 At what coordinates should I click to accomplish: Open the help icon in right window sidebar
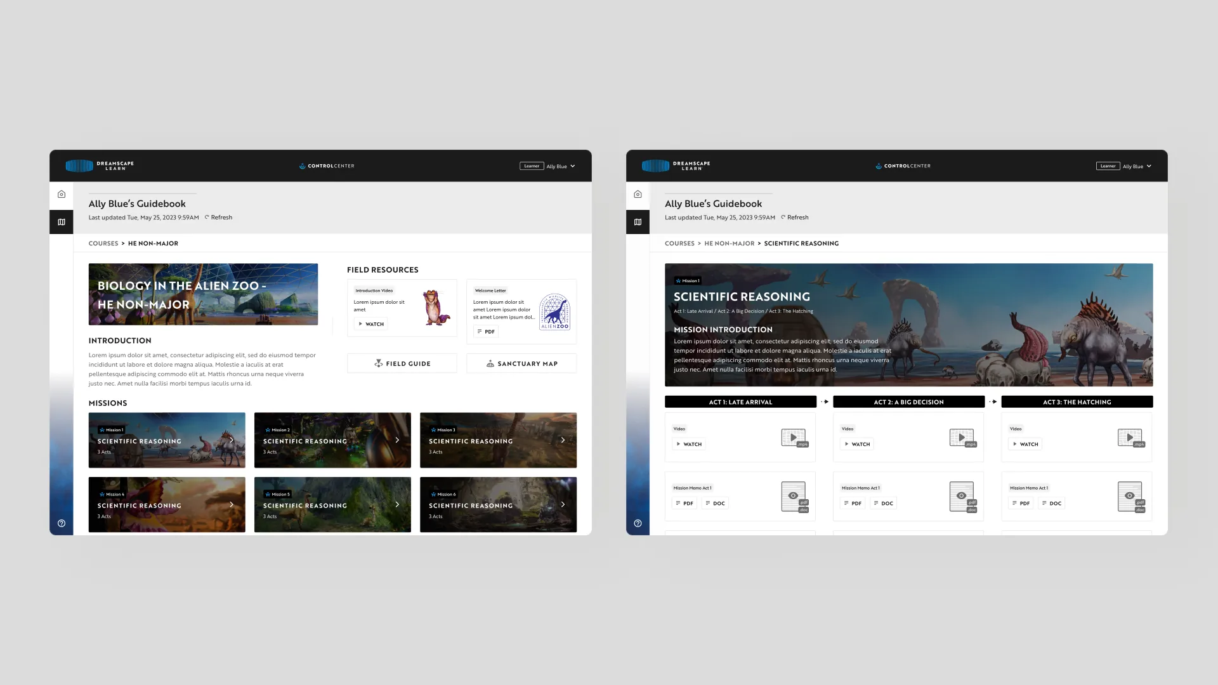click(638, 523)
